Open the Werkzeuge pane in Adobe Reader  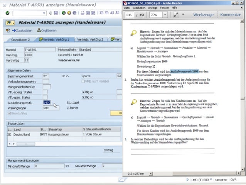pos(203,15)
